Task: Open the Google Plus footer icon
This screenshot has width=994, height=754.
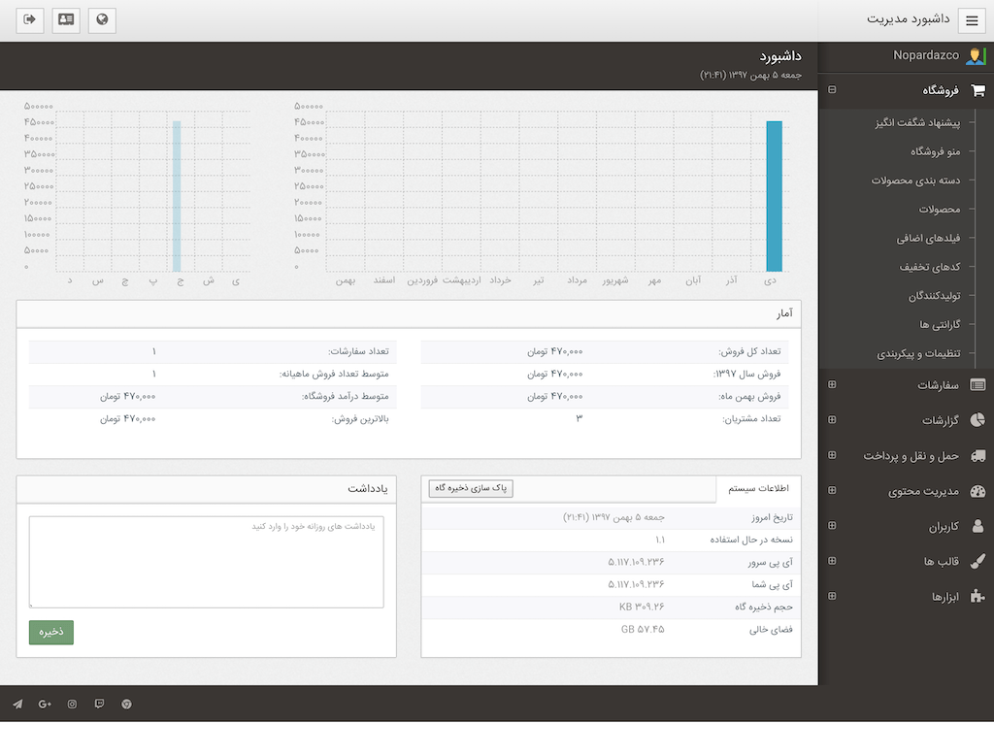Action: 45,704
